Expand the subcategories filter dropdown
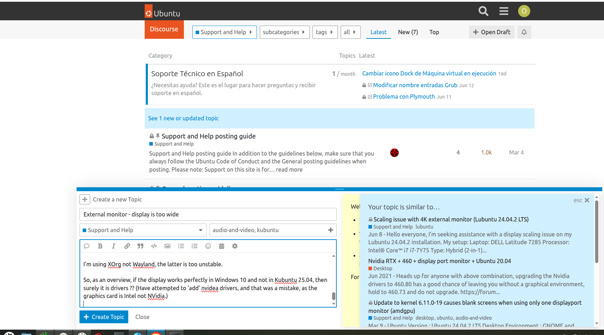Screen dimensions: 604x335 click(284, 32)
